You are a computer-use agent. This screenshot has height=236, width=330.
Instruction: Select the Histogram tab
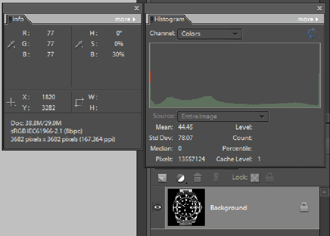169,19
